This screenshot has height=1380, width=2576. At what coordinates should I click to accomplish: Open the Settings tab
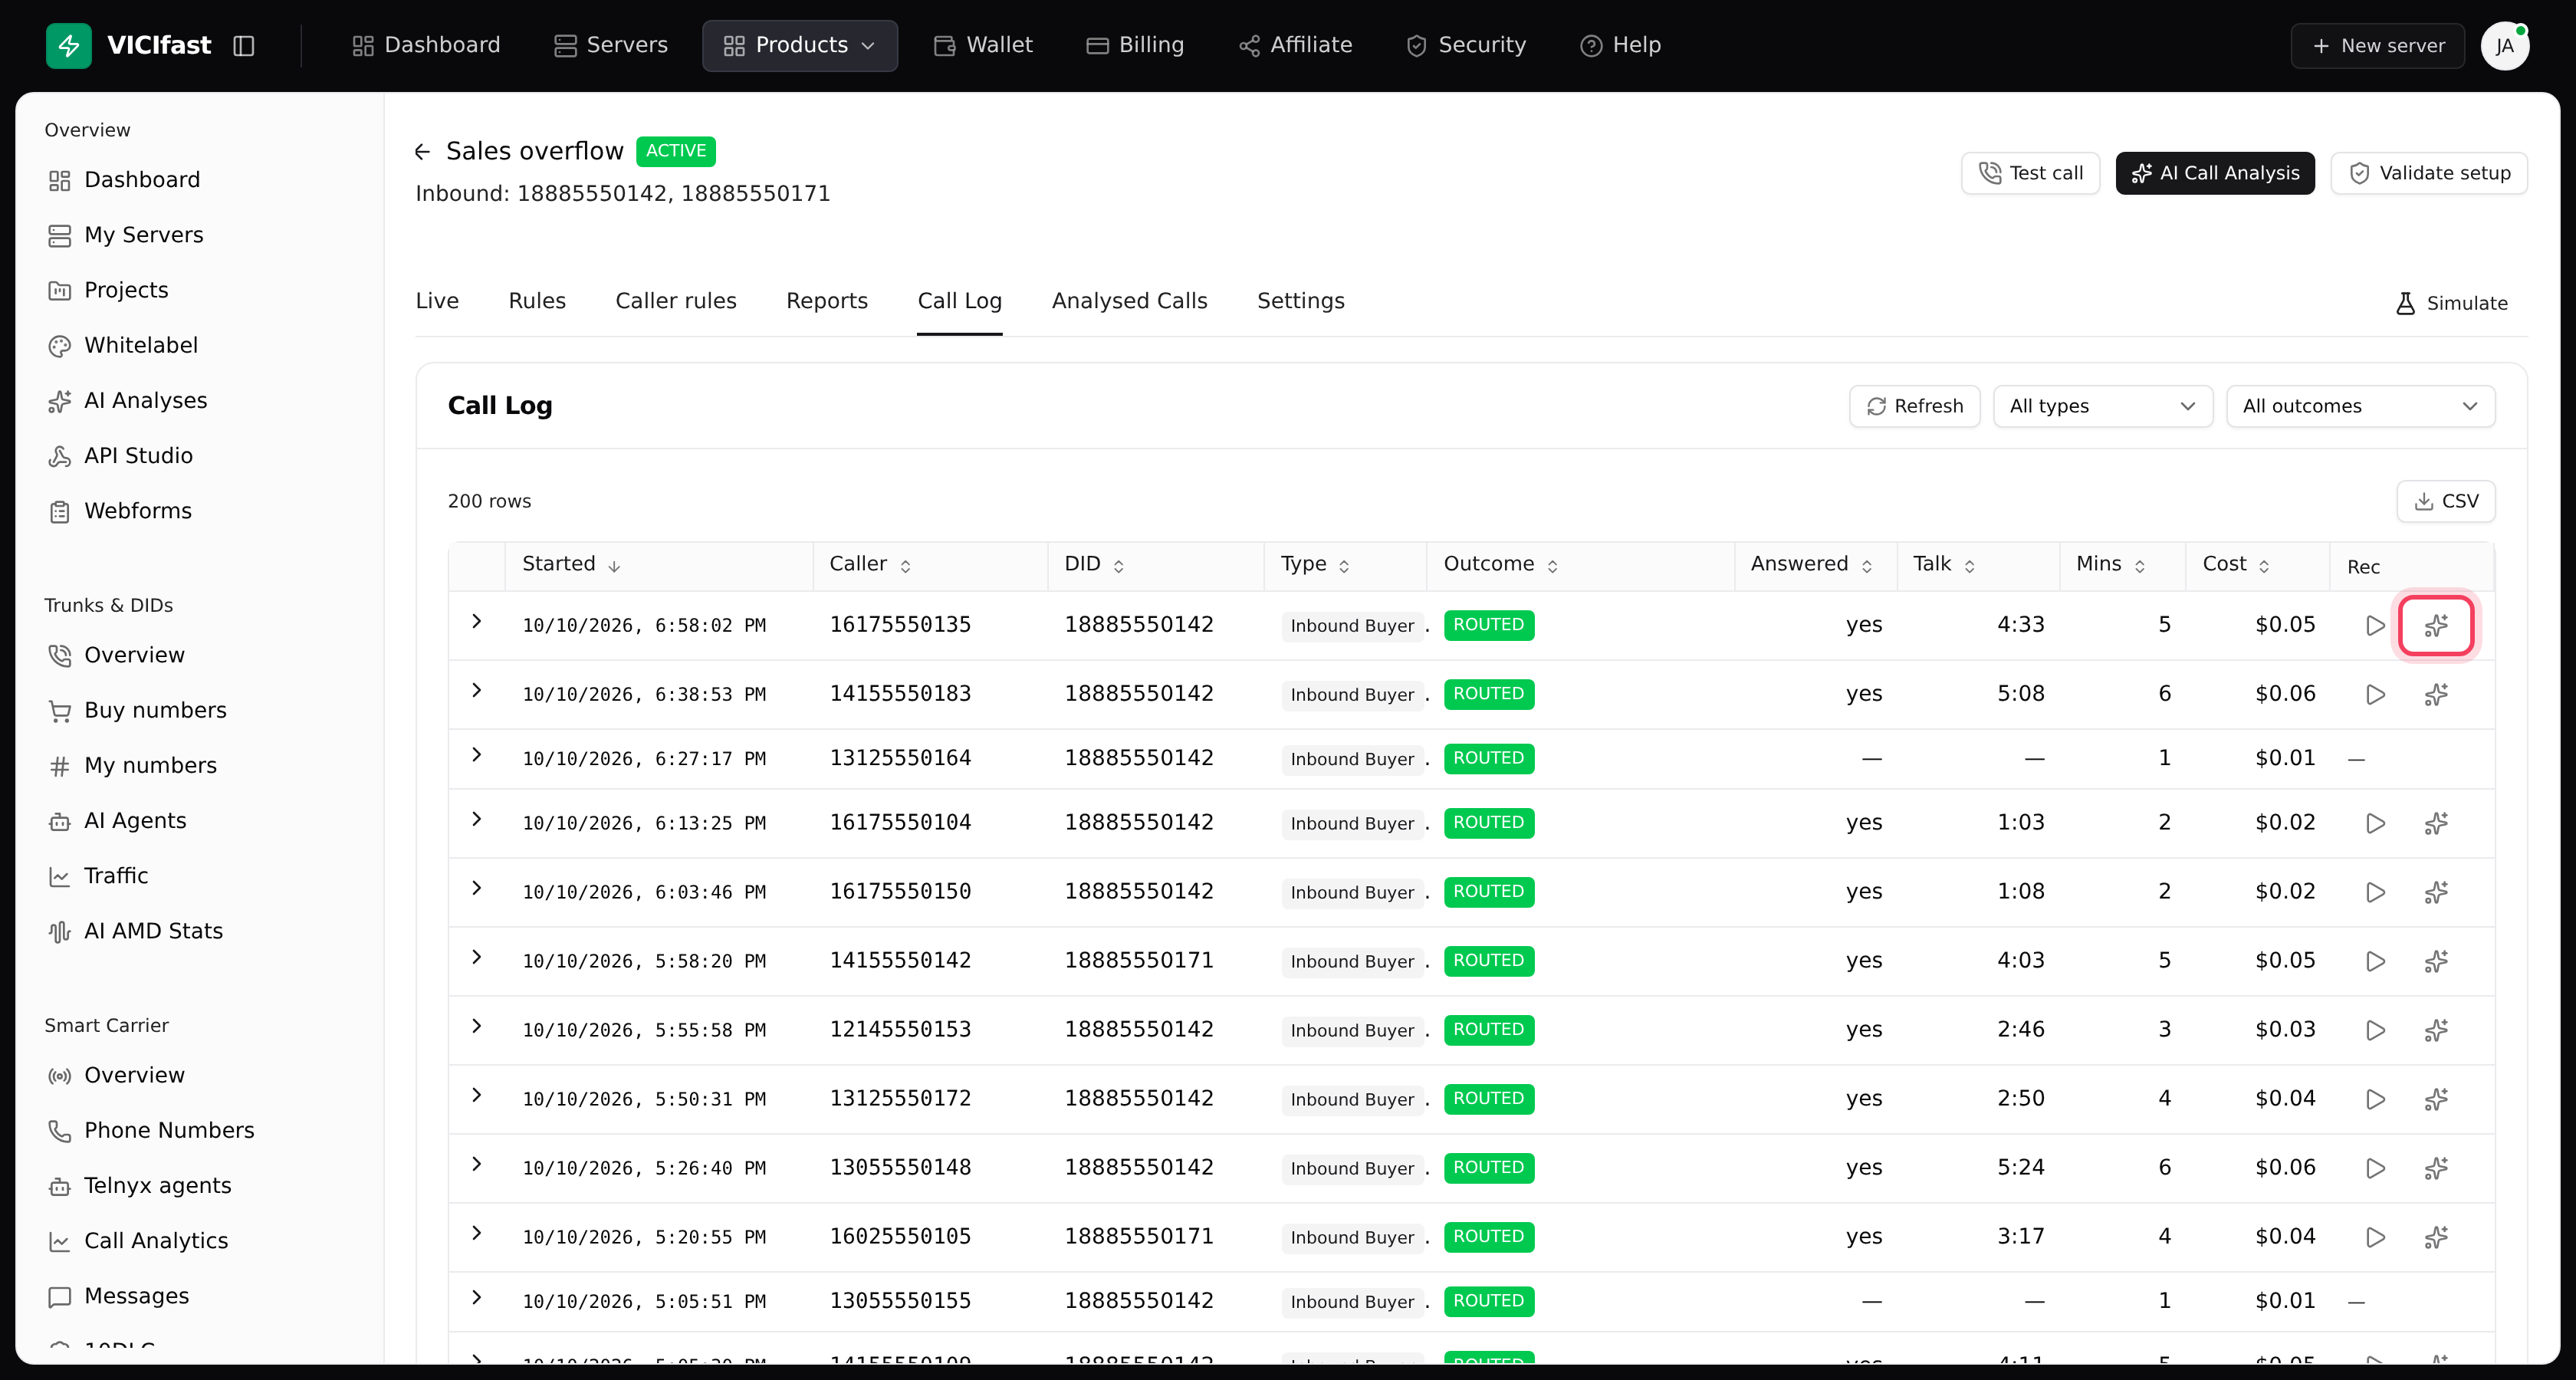tap(1300, 301)
